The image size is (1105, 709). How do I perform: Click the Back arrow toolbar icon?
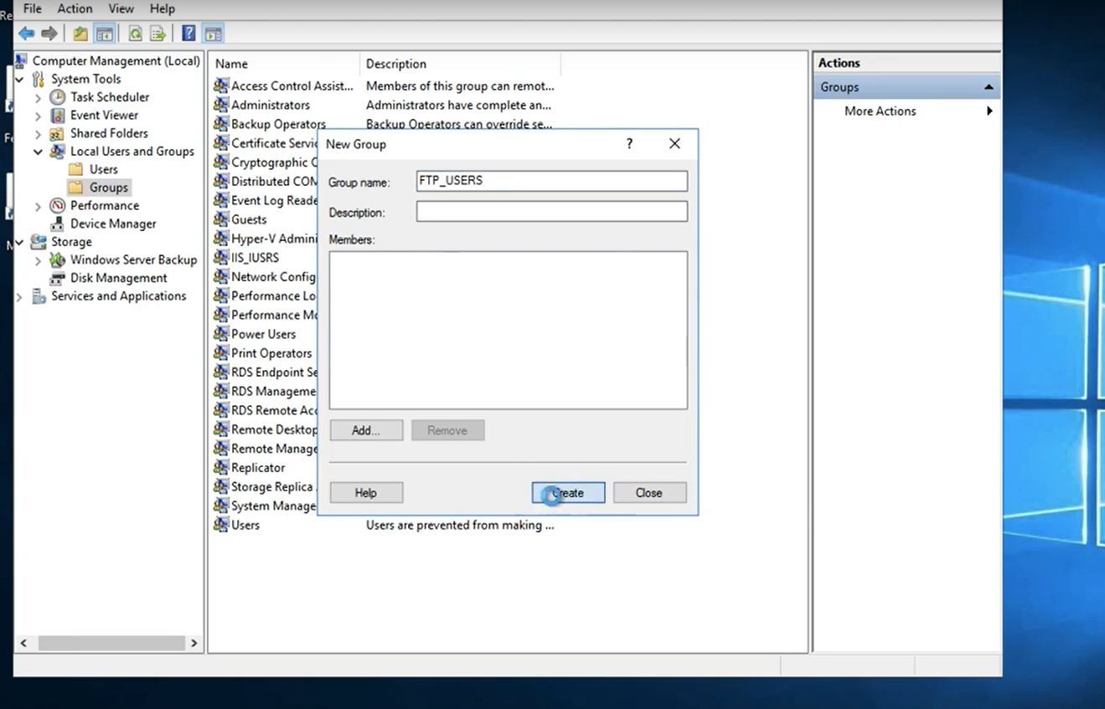[27, 33]
